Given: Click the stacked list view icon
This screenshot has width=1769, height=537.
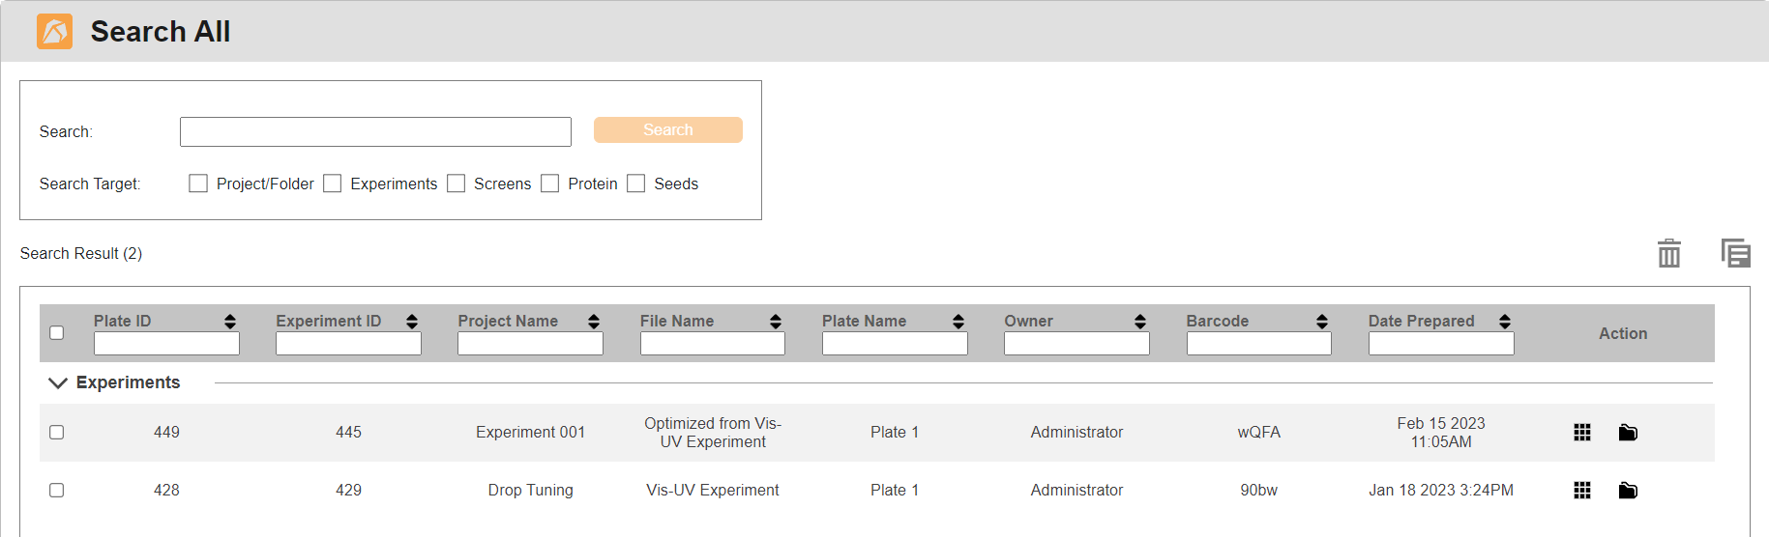Looking at the screenshot, I should pos(1735,253).
